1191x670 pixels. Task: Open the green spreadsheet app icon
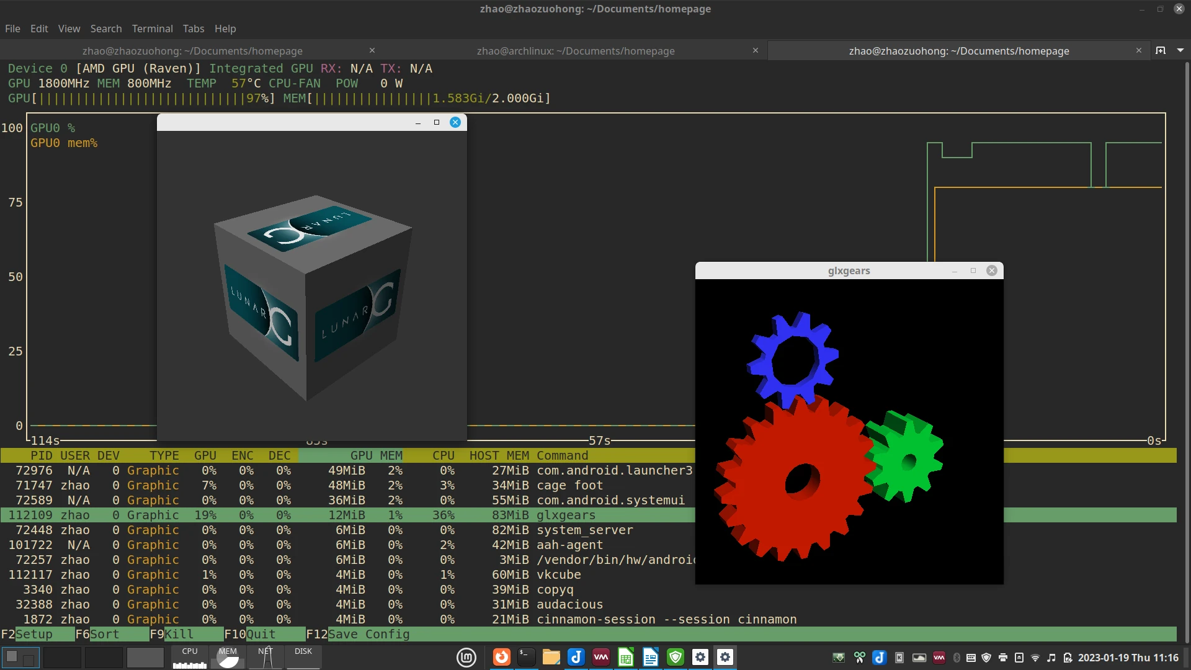[625, 657]
